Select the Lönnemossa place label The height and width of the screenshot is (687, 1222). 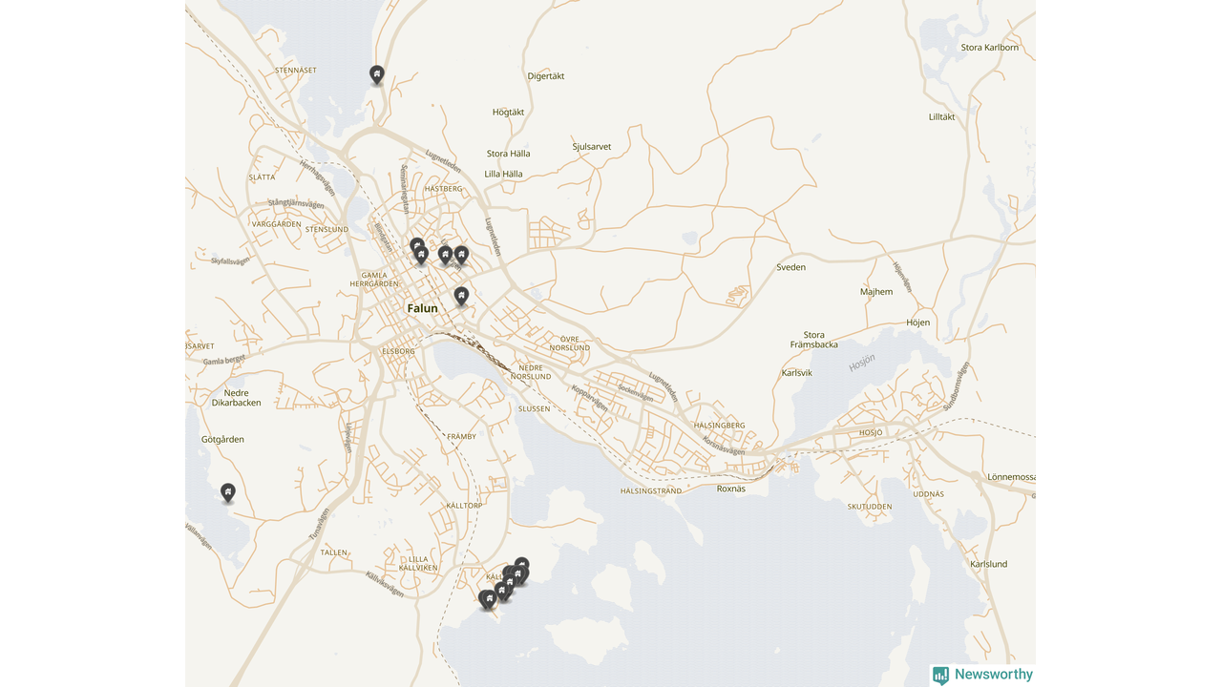(1012, 476)
